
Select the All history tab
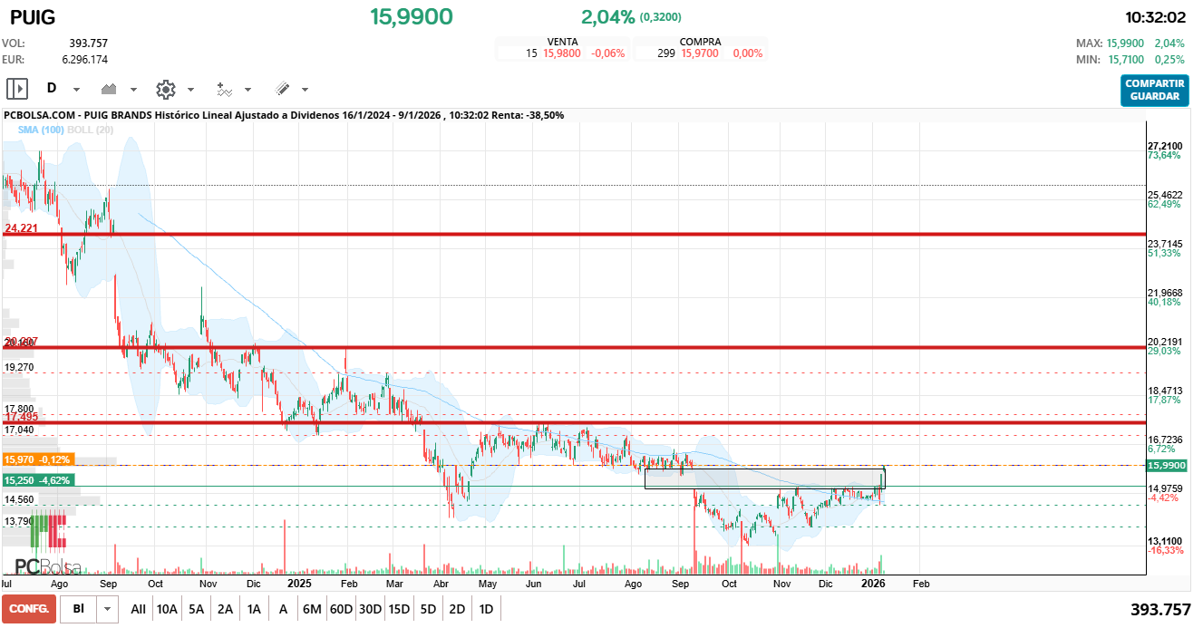click(x=138, y=608)
